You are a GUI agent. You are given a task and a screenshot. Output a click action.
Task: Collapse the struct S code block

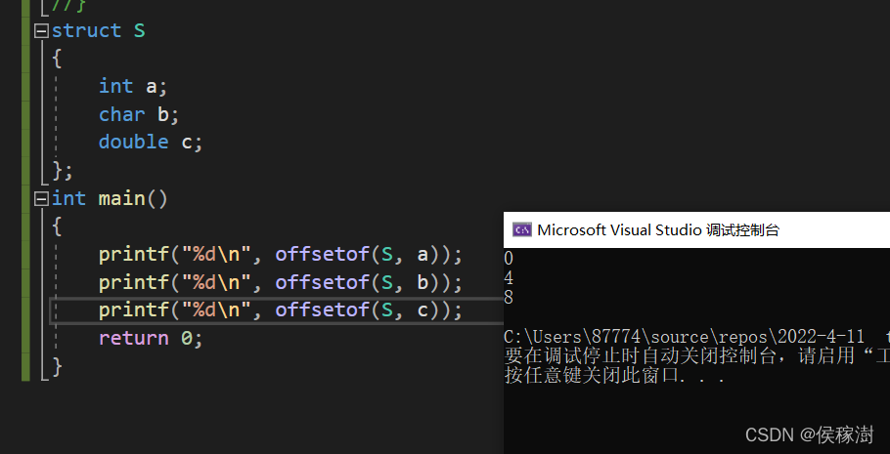click(41, 31)
